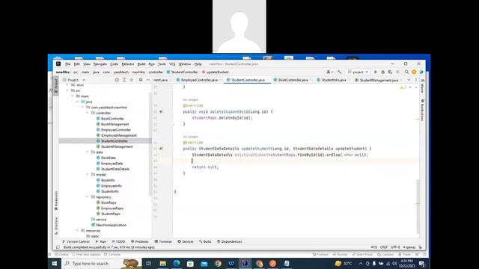Open the Structure side tool window

point(56,226)
